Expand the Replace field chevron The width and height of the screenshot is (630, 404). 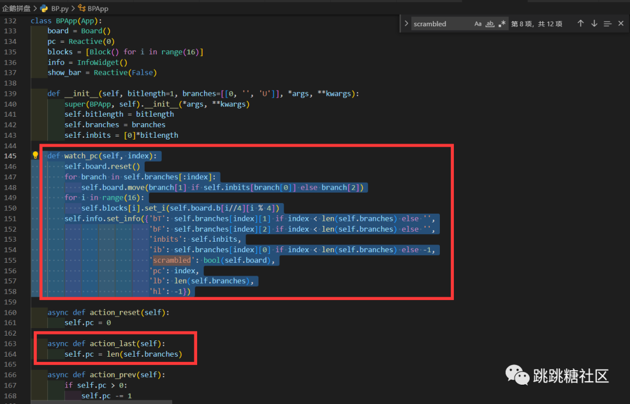coord(406,24)
